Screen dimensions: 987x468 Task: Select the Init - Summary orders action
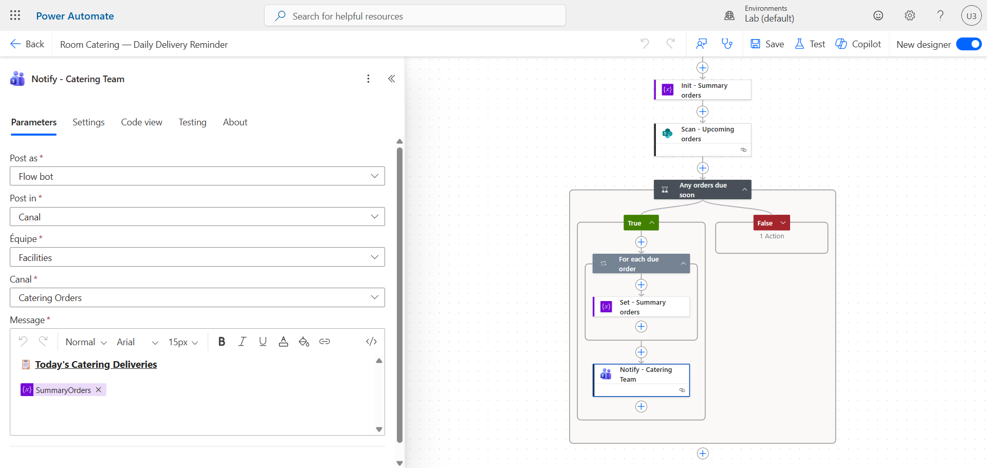click(703, 90)
